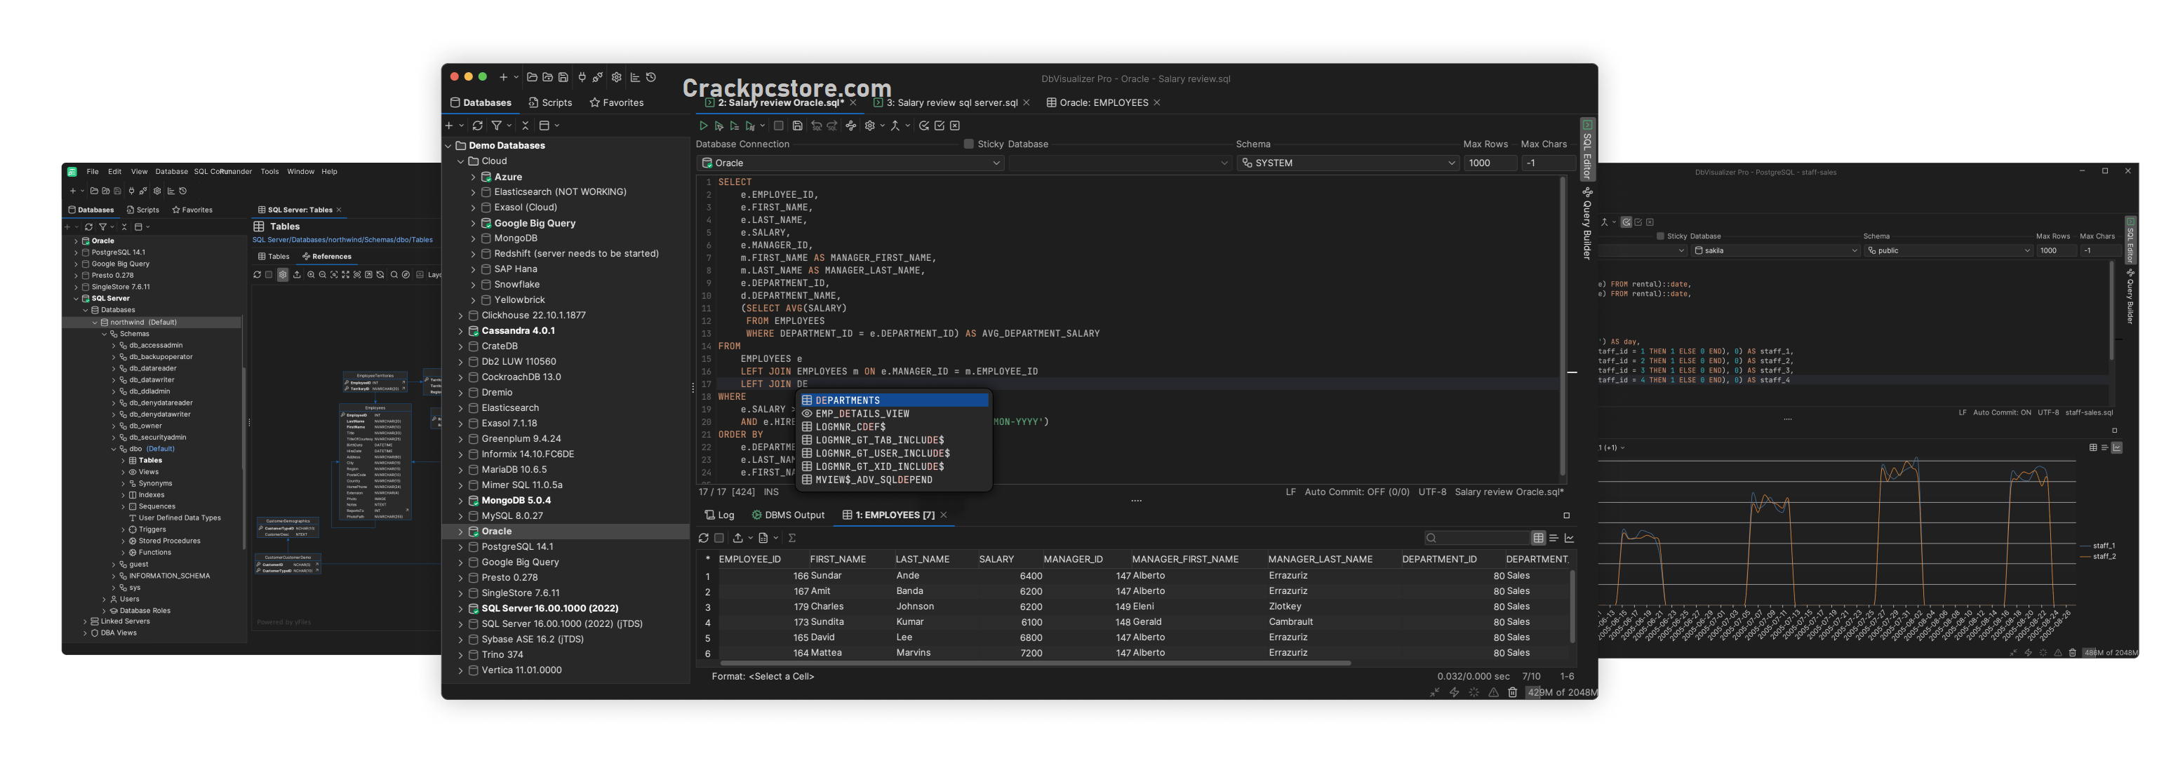This screenshot has width=2178, height=763.
Task: Enable the Sticky Database checkbox in the Oracle window
Action: pos(969,144)
